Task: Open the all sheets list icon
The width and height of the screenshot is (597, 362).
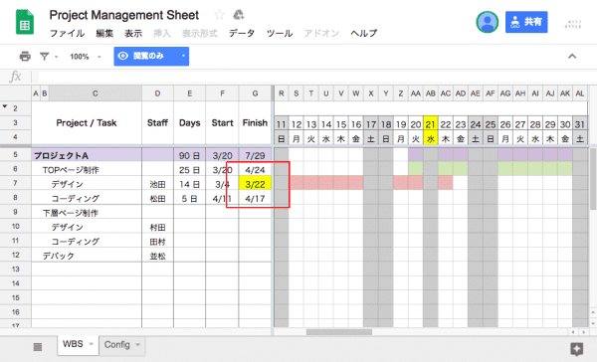Action: tap(38, 346)
